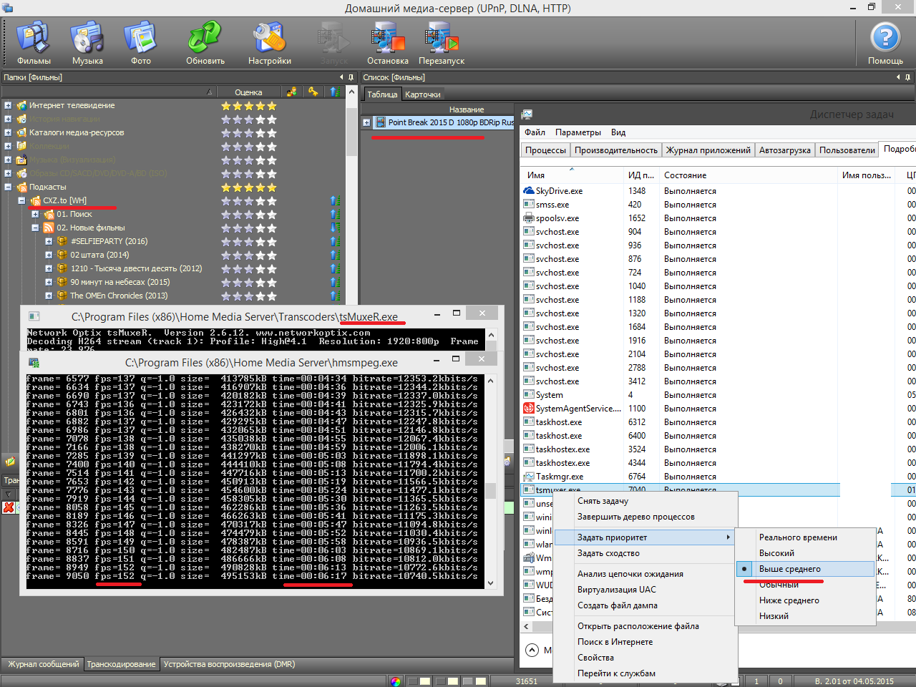
Task: Switch to the Транскодирование tab
Action: 121,664
